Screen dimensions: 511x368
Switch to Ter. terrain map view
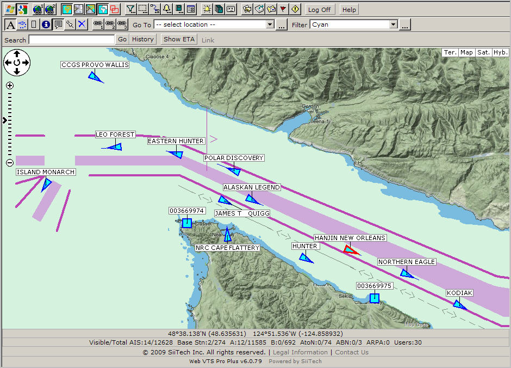(x=450, y=52)
